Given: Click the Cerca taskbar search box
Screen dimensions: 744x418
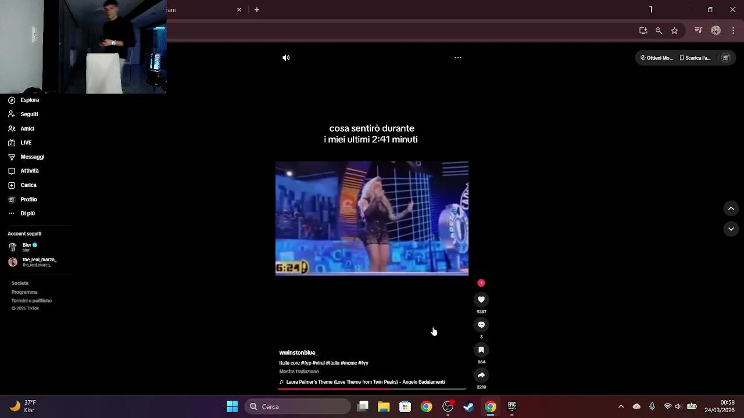Looking at the screenshot, I should coord(298,406).
